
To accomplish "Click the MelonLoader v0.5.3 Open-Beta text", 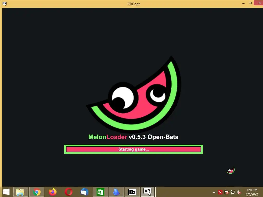I will (133, 137).
